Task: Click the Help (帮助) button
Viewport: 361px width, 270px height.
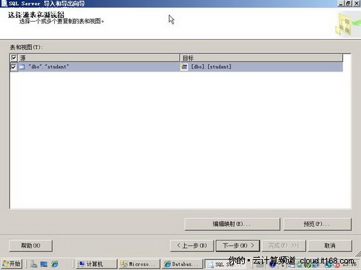Action: (30, 245)
